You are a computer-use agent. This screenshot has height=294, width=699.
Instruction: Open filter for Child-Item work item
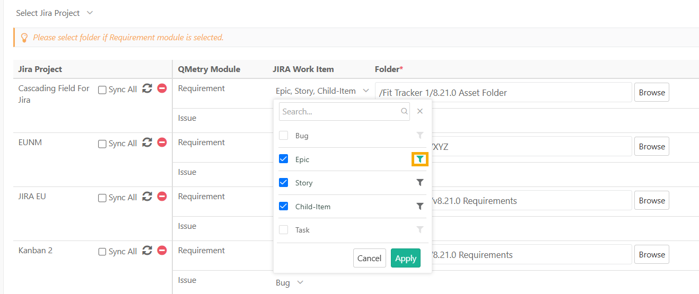(420, 206)
